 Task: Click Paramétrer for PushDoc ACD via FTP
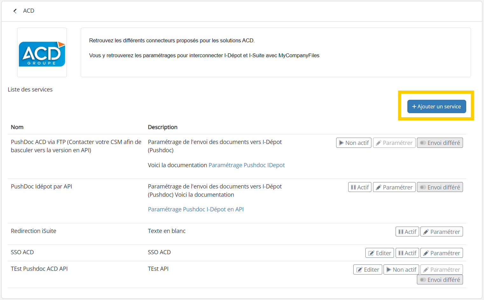394,143
